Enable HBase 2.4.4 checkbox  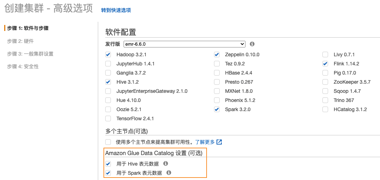[216, 73]
